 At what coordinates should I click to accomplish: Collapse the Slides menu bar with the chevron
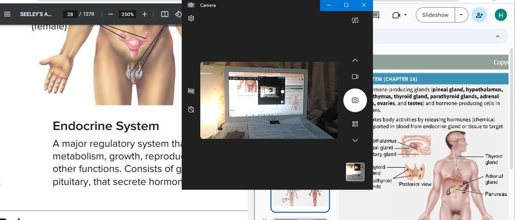[497, 36]
